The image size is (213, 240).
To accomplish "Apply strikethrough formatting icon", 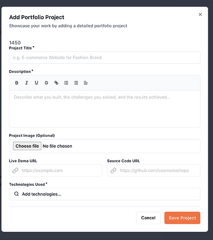I will point(46,83).
